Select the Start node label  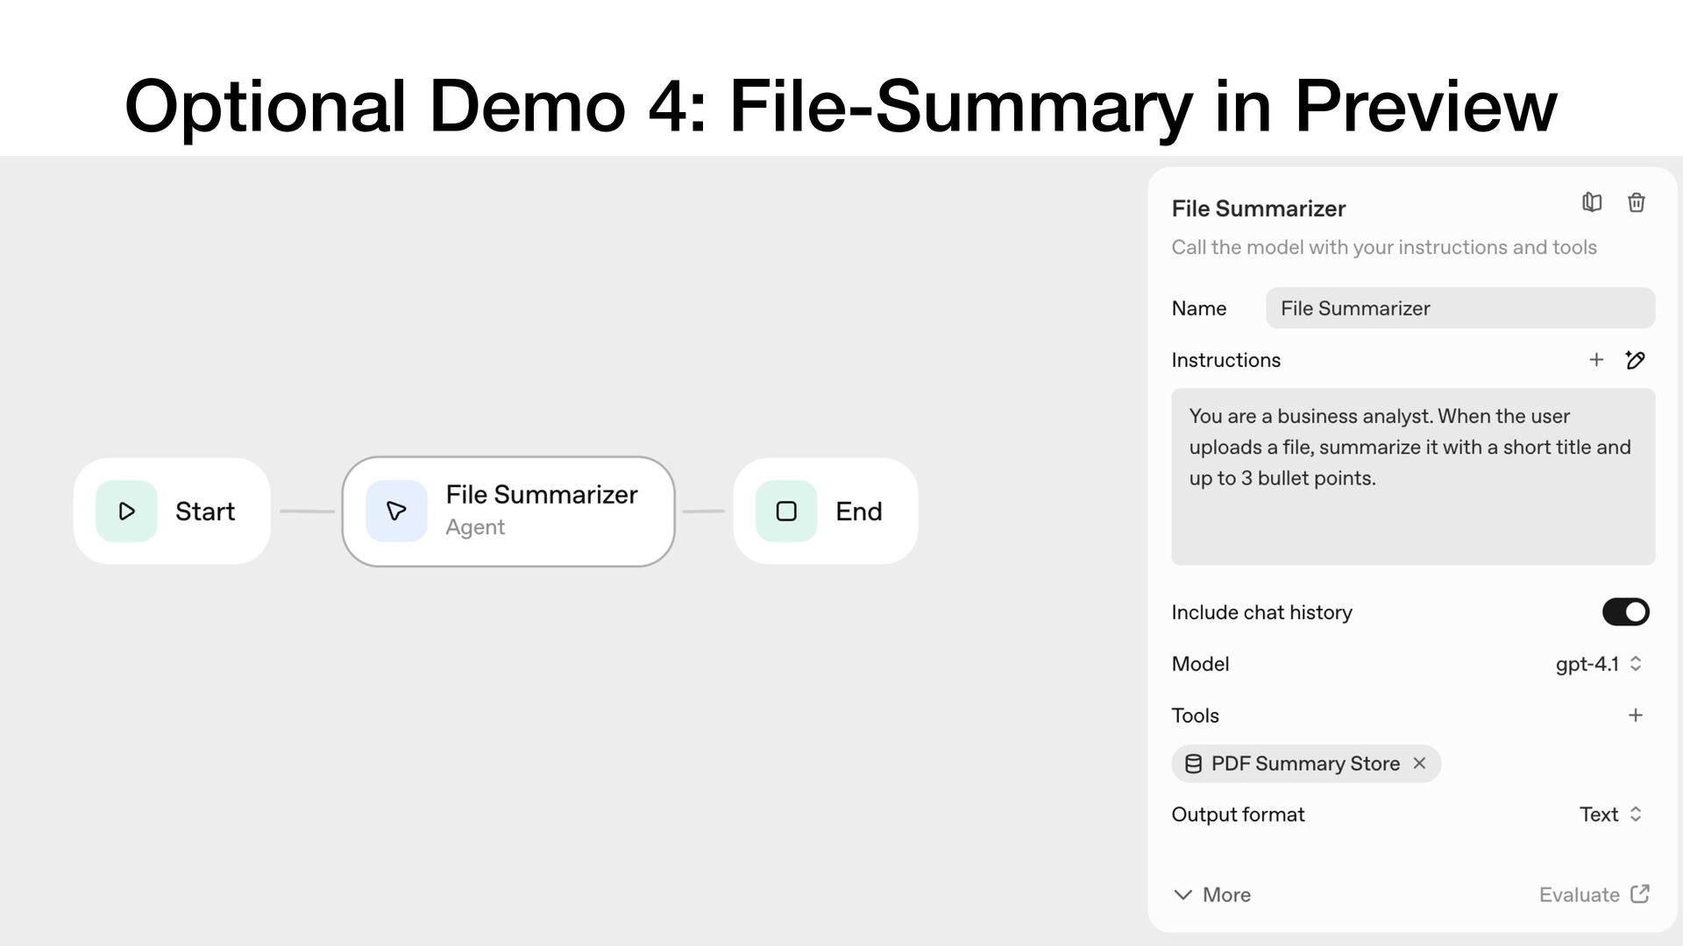click(205, 512)
